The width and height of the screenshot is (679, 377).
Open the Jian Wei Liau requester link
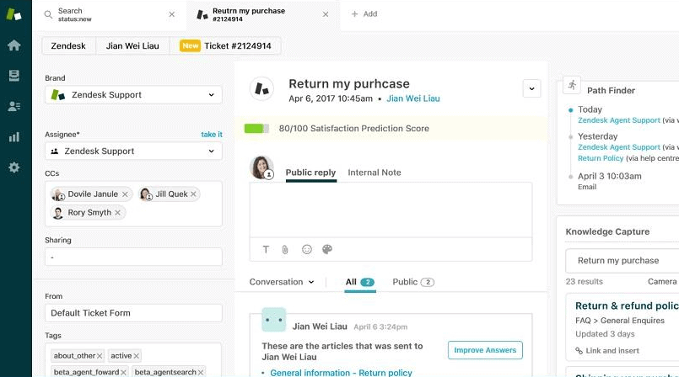[x=413, y=98]
